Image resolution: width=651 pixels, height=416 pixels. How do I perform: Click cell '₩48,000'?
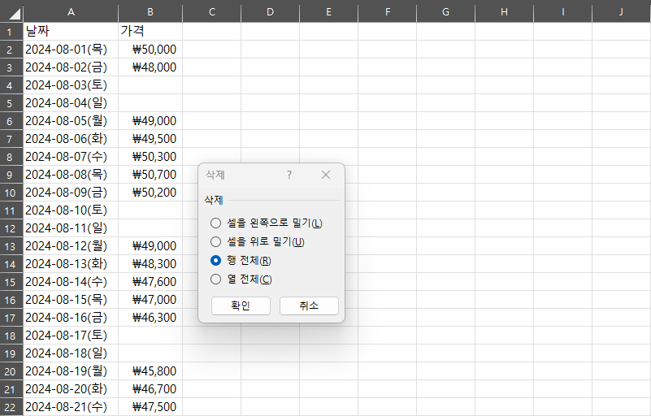point(150,67)
